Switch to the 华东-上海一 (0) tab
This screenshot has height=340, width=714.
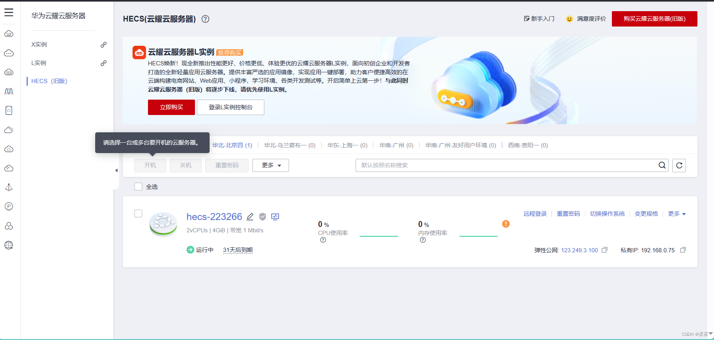pyautogui.click(x=348, y=145)
